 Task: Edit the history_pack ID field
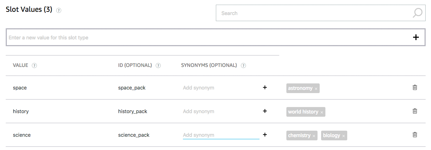click(x=133, y=111)
